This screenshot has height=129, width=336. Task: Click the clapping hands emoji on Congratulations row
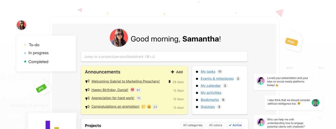(144, 106)
